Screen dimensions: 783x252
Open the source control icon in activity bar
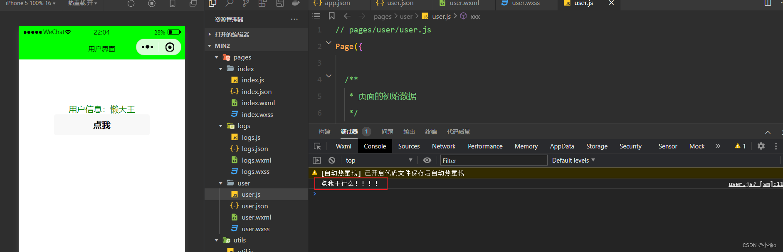pos(246,3)
